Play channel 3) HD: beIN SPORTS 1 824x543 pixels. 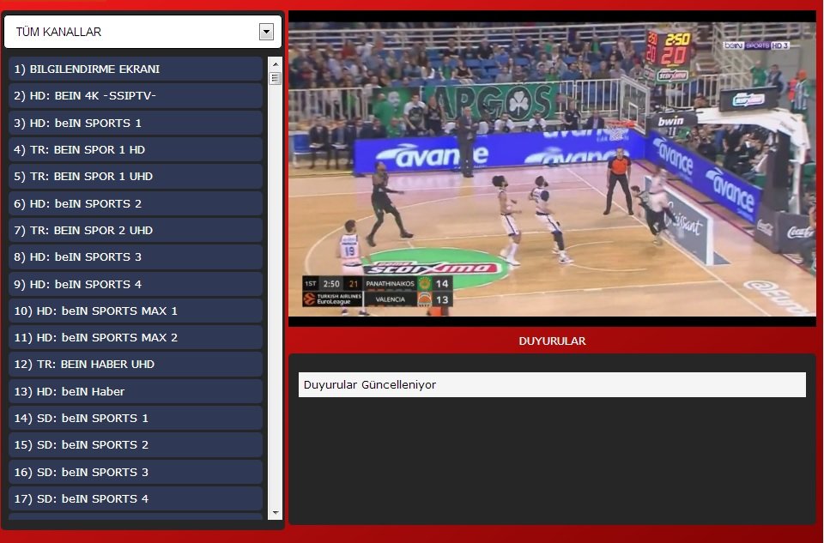[136, 123]
